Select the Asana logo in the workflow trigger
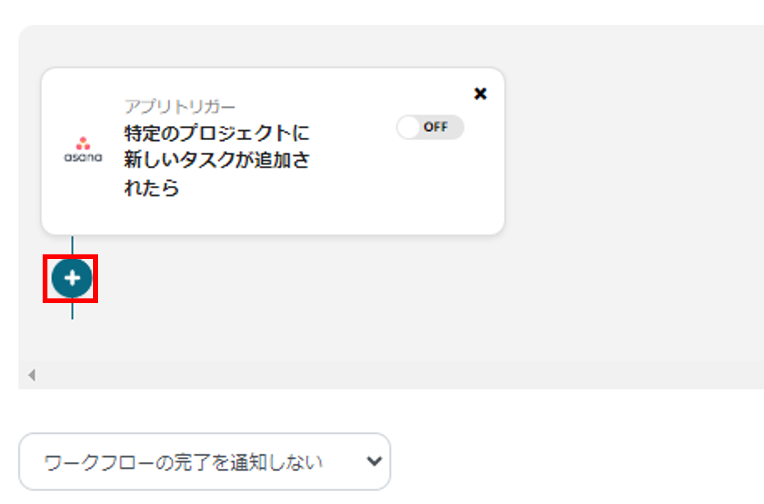The width and height of the screenshot is (764, 504). tap(83, 148)
